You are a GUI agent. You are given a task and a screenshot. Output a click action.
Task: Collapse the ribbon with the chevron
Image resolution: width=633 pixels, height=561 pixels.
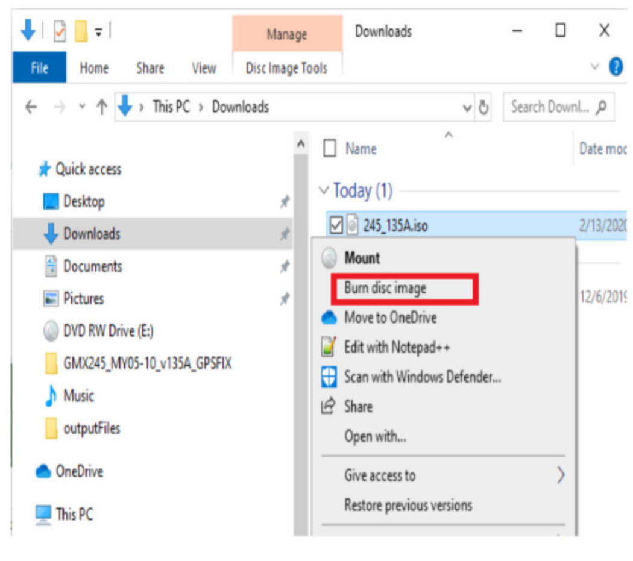594,66
